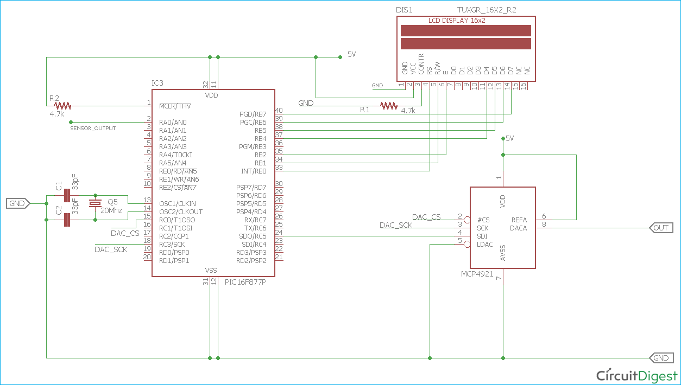Select the R1 4.7k resistor symbol
This screenshot has width=681, height=385.
[389, 106]
